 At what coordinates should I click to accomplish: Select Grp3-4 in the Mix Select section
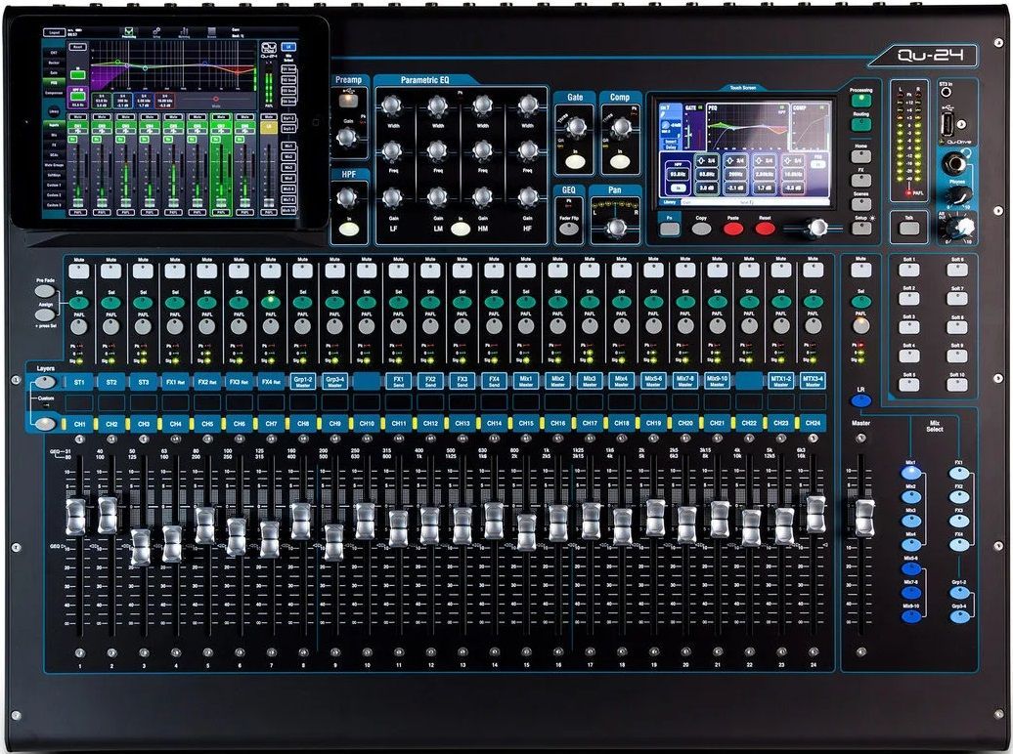pyautogui.click(x=958, y=616)
